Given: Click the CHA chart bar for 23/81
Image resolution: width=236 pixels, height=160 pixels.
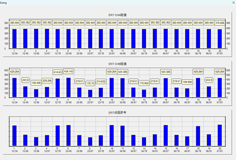Looking at the screenshot, I should [112, 39].
